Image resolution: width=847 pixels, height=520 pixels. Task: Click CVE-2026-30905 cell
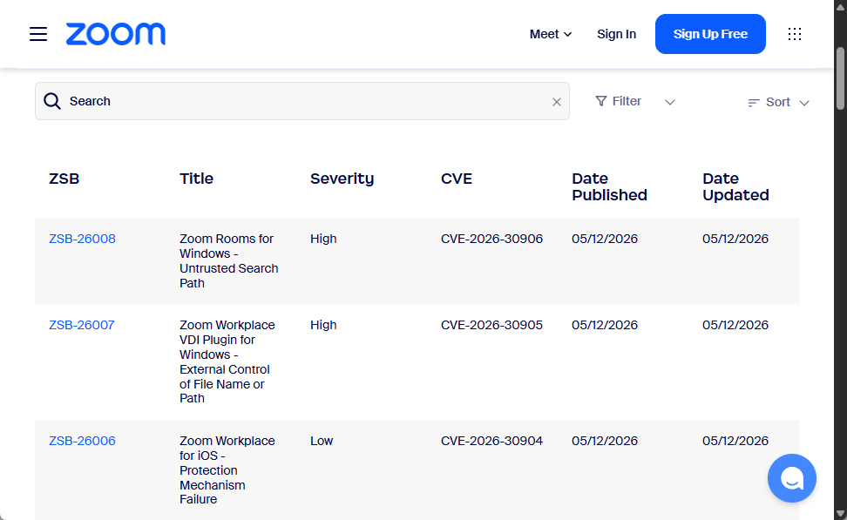[x=491, y=325]
